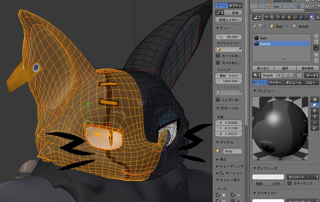Open the Object Data triangle tab
Image resolution: width=320 pixels, height=202 pixels.
coord(306,17)
